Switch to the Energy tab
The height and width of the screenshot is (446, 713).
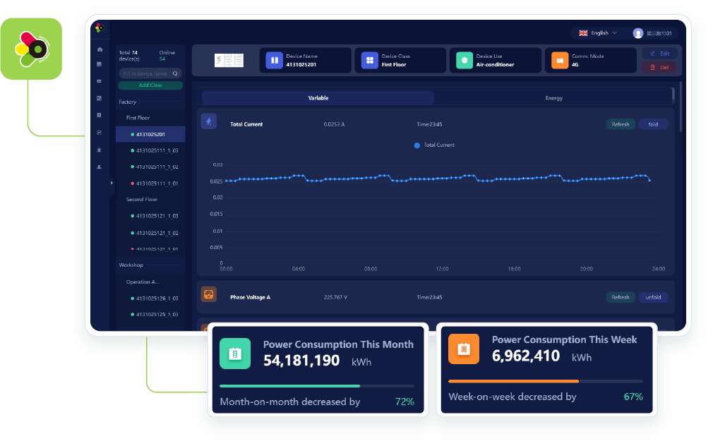[553, 98]
